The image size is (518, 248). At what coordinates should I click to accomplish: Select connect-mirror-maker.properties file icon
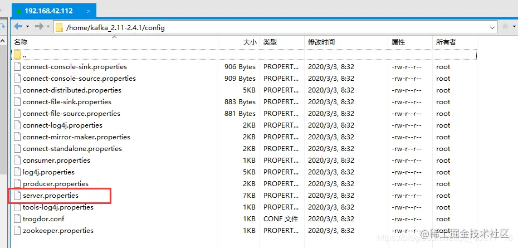pos(17,137)
